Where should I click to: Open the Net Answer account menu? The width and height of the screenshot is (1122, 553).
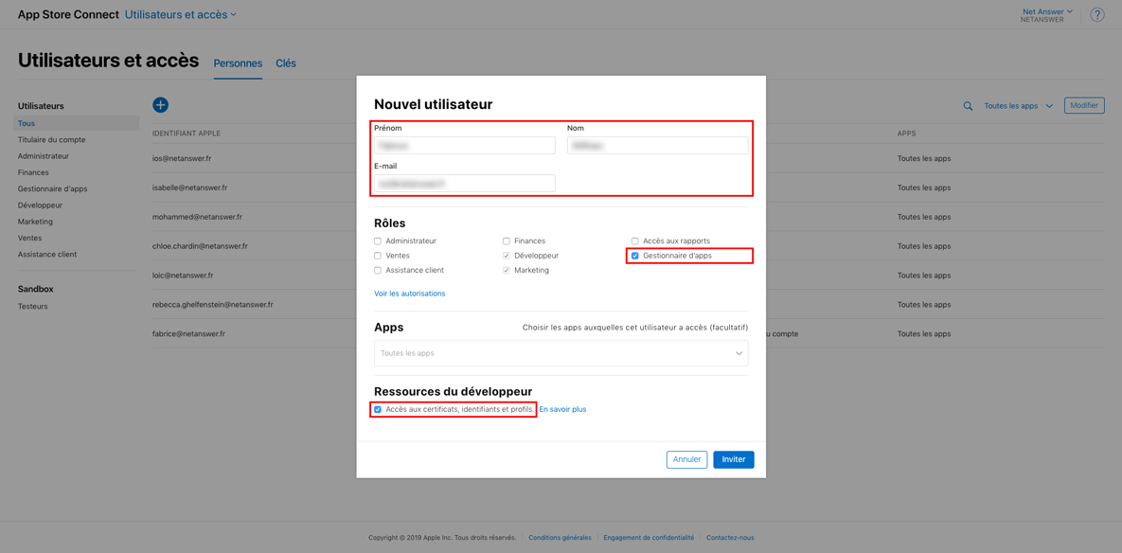1047,11
